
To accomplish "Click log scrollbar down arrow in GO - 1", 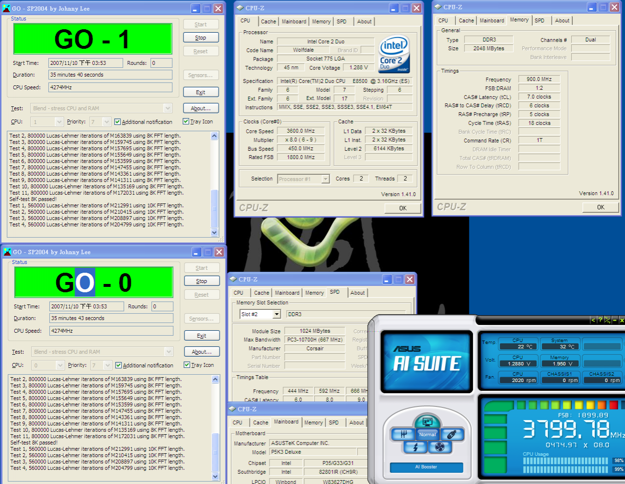I will click(x=214, y=233).
